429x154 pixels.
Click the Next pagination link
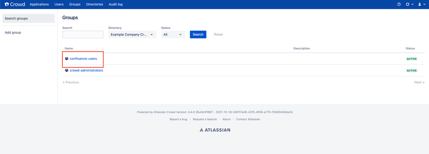pos(420,82)
